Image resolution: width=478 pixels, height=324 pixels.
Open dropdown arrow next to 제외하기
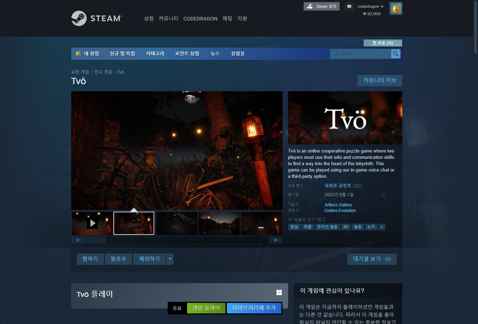pyautogui.click(x=170, y=259)
